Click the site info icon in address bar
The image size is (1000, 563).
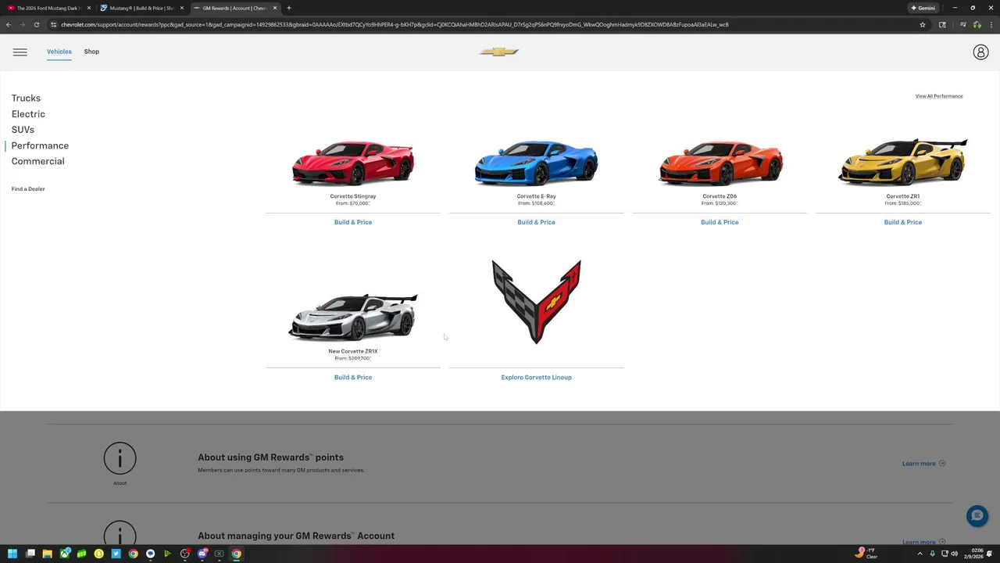pos(53,24)
